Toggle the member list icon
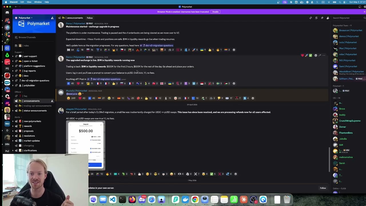Screen dimensions: 366x206 (328, 18)
